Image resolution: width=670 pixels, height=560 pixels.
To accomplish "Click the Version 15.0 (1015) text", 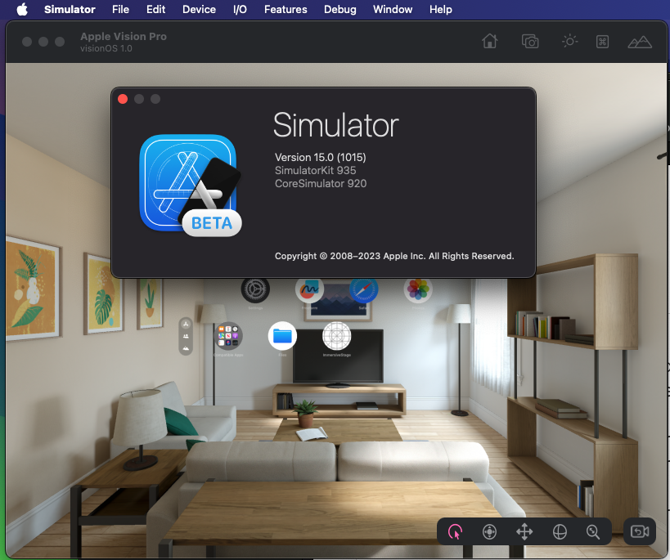I will [x=320, y=157].
